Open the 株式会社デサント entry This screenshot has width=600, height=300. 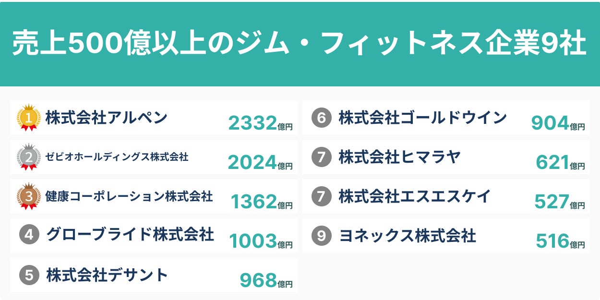coord(107,275)
